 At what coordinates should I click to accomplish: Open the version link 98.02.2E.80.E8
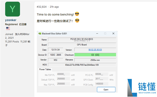pyautogui.click(x=95, y=50)
